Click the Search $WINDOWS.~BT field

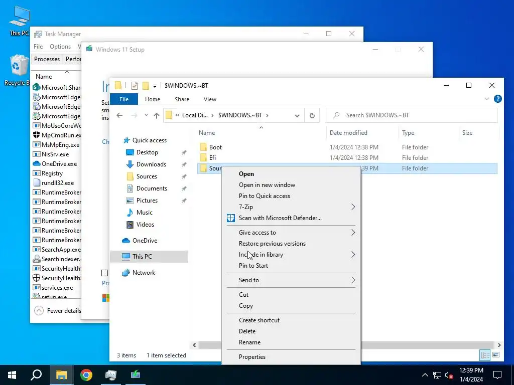(412, 115)
